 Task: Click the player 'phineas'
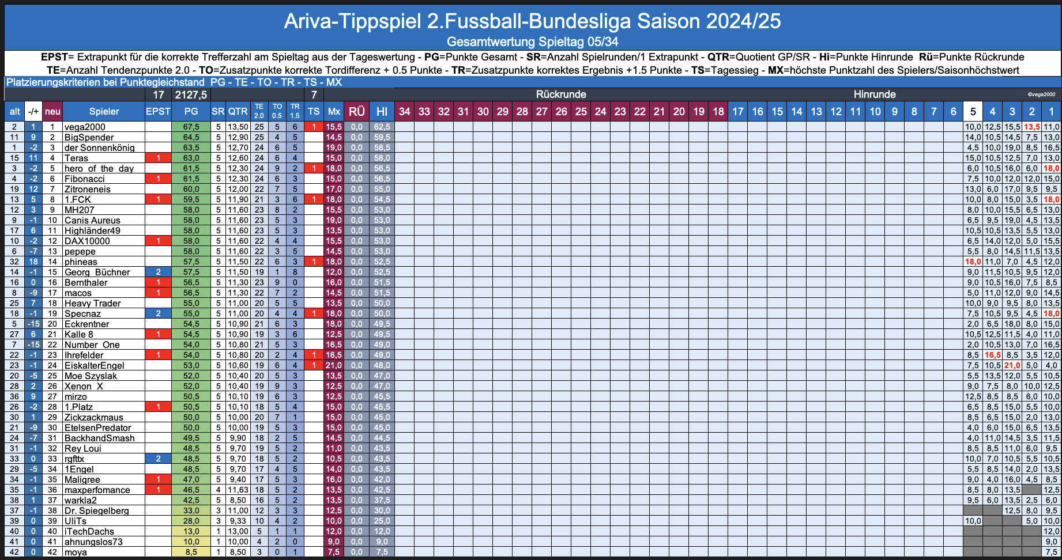pos(81,262)
